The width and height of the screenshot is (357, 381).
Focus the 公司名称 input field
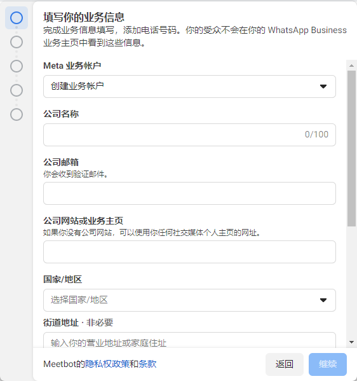[189, 135]
